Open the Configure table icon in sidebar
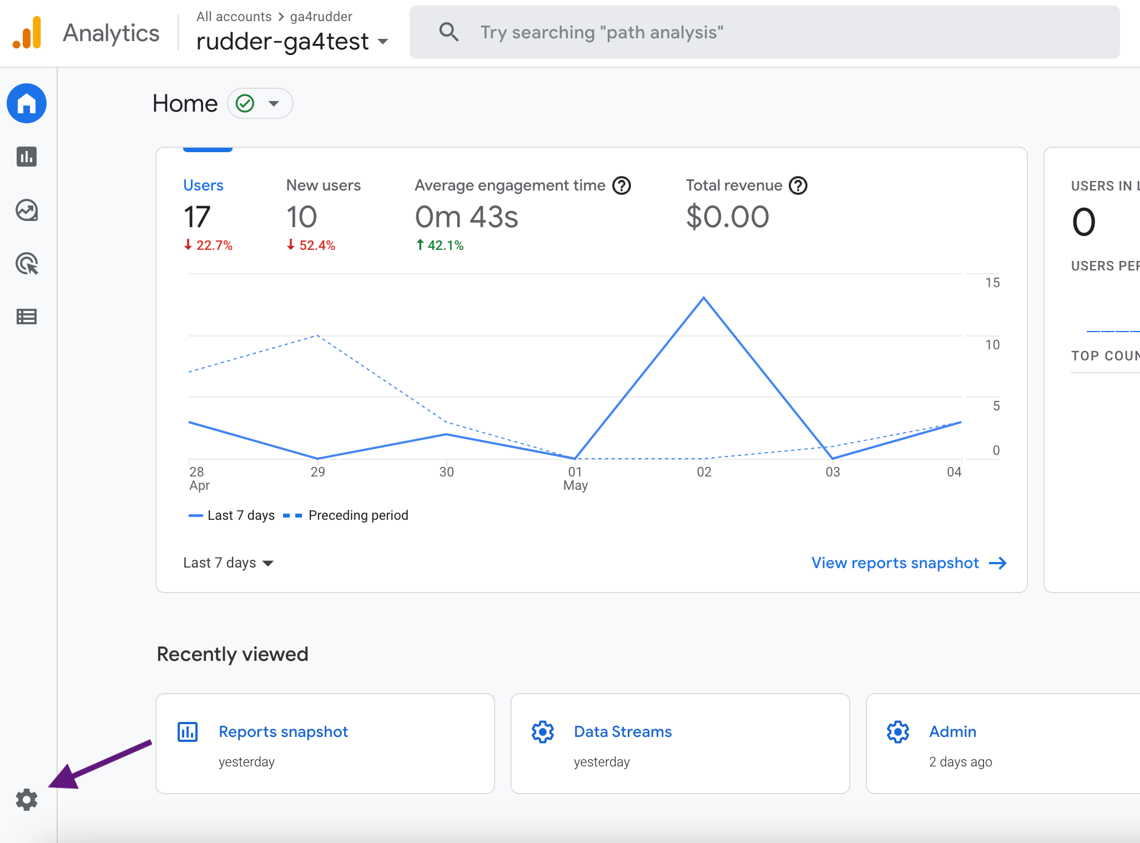 click(26, 317)
